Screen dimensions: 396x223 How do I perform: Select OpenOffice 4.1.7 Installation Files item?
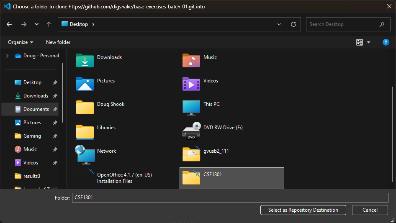click(x=124, y=178)
